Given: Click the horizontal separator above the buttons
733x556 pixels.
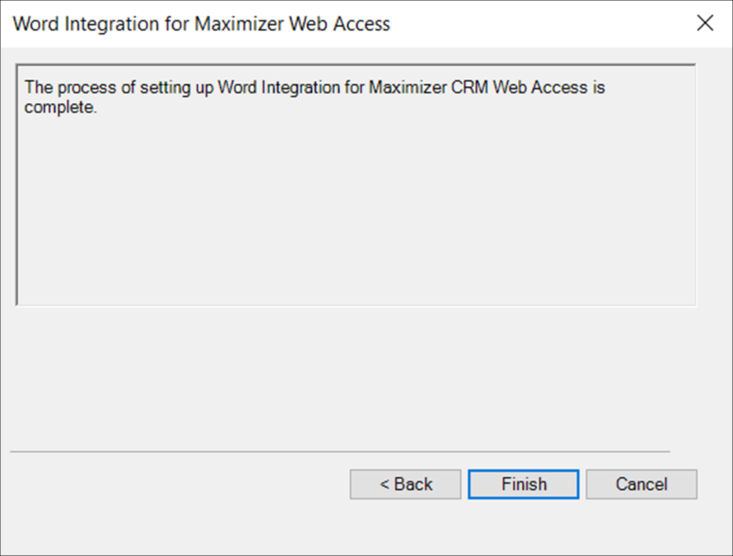Looking at the screenshot, I should (x=340, y=451).
